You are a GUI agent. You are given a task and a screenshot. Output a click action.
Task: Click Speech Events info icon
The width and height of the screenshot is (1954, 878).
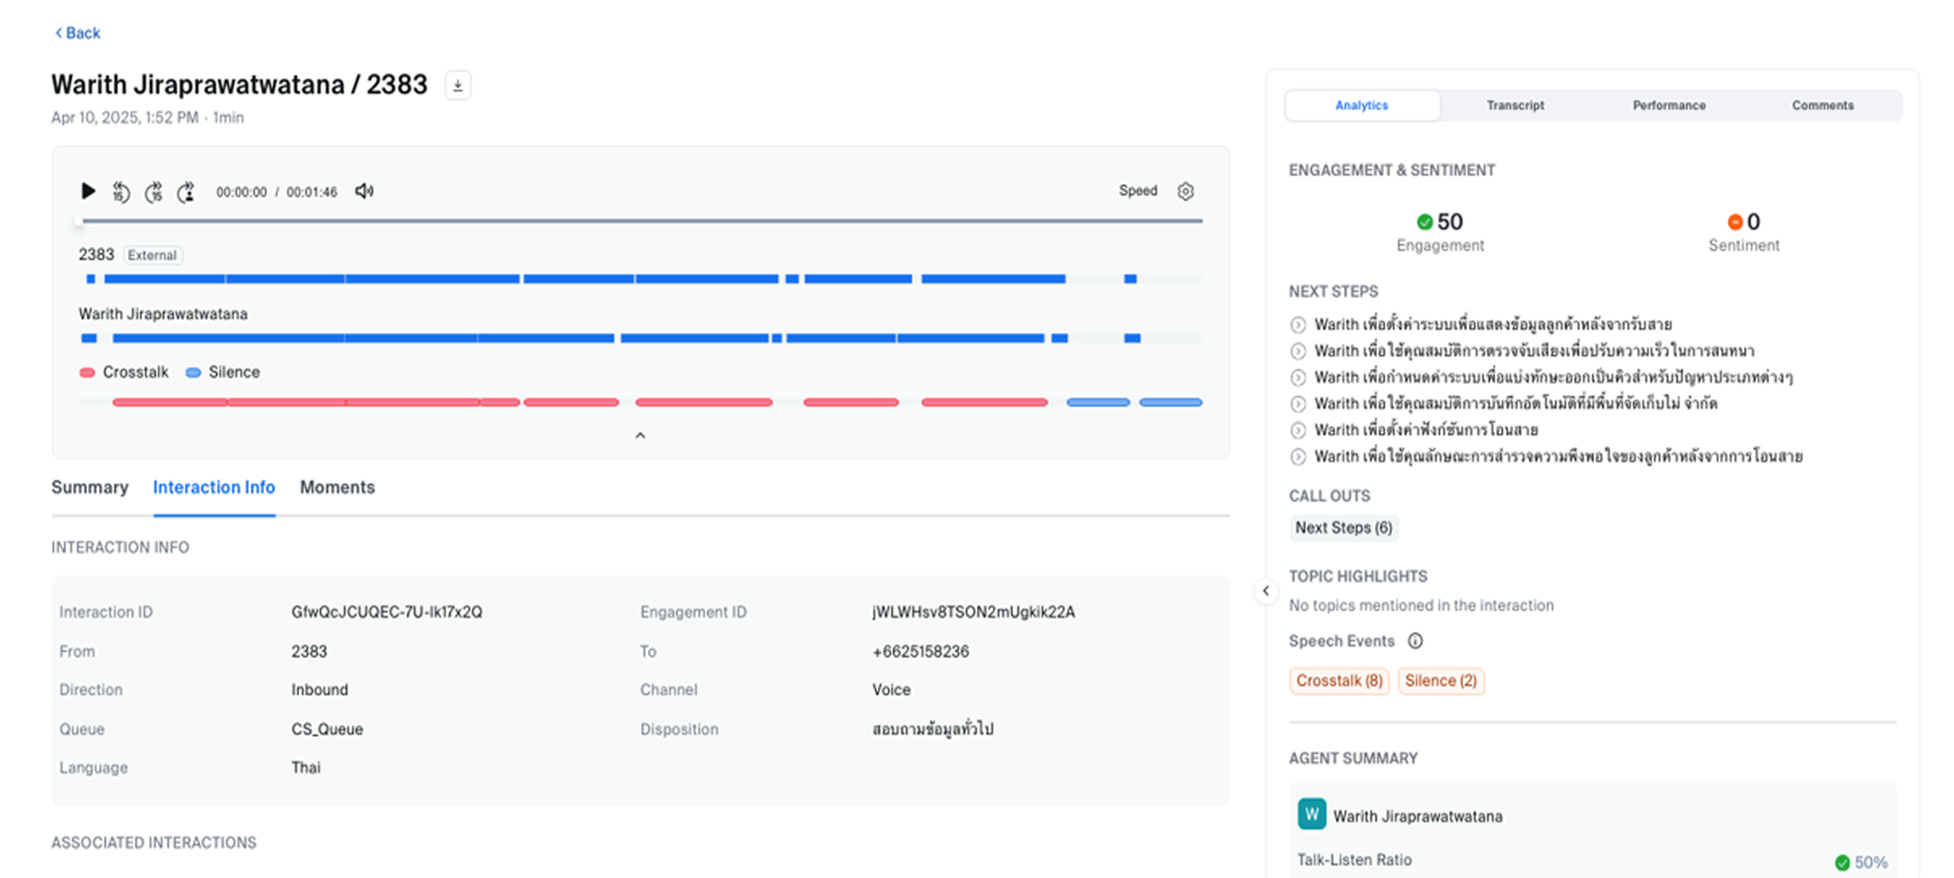pos(1415,641)
